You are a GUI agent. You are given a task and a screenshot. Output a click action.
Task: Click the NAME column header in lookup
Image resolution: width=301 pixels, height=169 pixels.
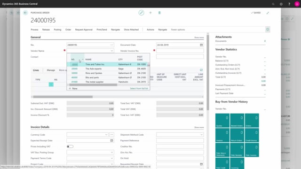(x=88, y=60)
